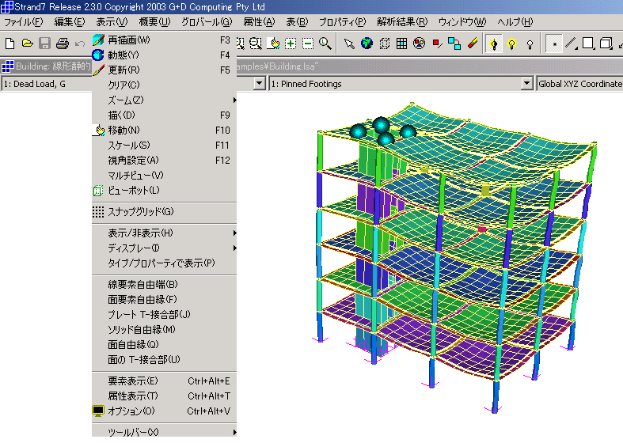Choose タイプ/プロパーティで表示(P) item
The width and height of the screenshot is (623, 443).
tap(164, 263)
